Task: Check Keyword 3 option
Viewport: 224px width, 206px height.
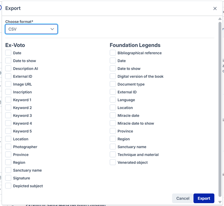Action: 8,115
